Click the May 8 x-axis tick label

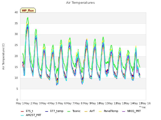78,103
